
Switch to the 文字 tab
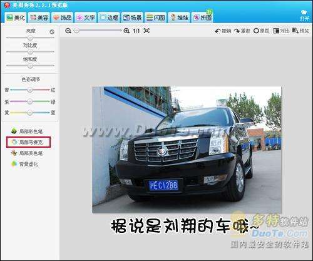point(86,18)
